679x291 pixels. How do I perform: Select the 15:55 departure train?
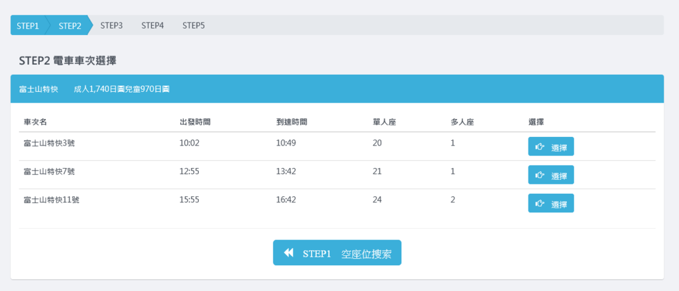[551, 203]
